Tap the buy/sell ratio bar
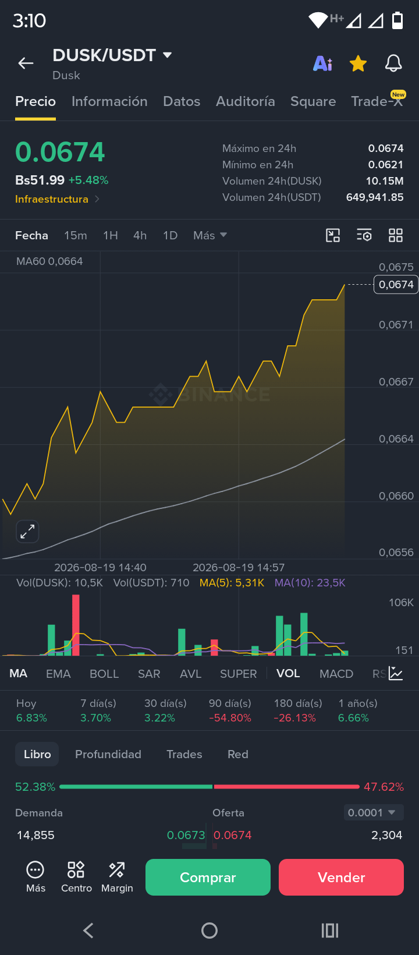419x955 pixels. 210,787
